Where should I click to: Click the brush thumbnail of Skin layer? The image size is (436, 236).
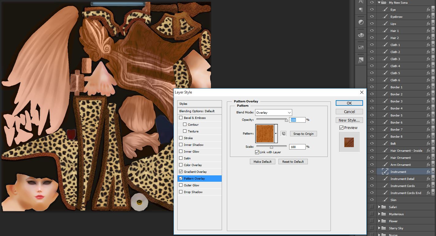tap(385, 200)
